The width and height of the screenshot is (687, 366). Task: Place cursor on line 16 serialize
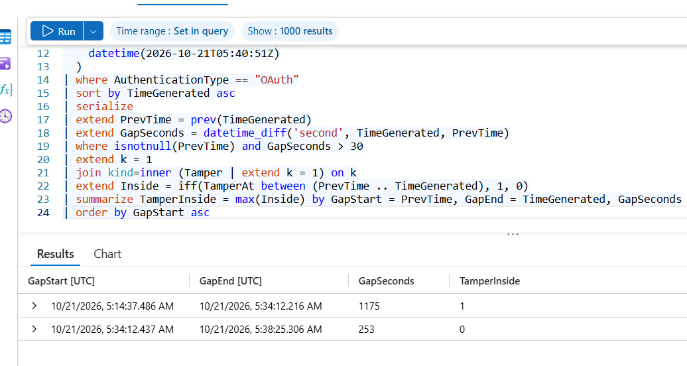tap(104, 107)
